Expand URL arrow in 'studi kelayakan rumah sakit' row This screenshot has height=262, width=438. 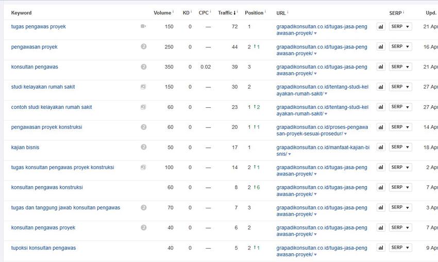click(x=326, y=94)
